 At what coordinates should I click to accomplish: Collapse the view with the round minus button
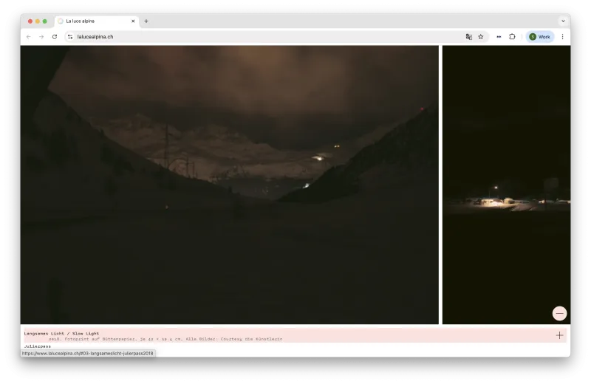click(559, 313)
